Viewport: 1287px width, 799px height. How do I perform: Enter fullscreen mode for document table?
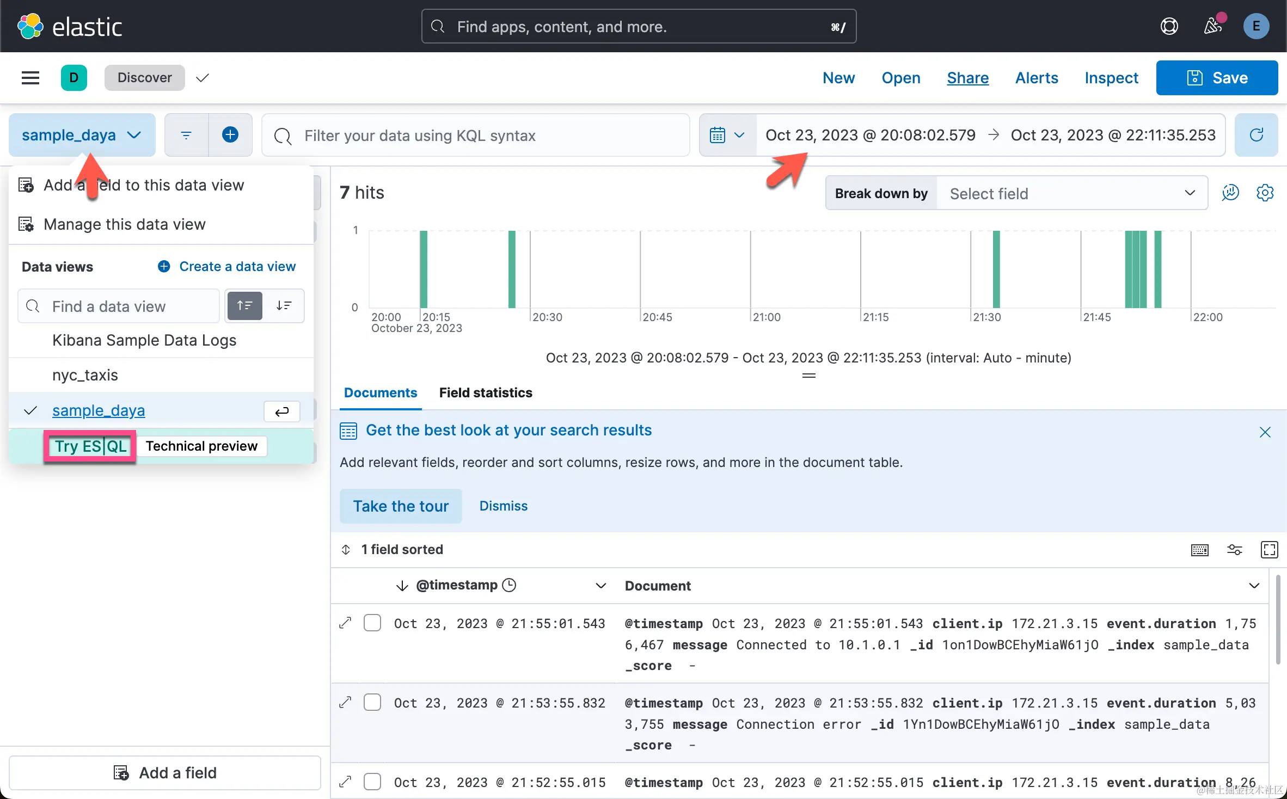pyautogui.click(x=1269, y=550)
